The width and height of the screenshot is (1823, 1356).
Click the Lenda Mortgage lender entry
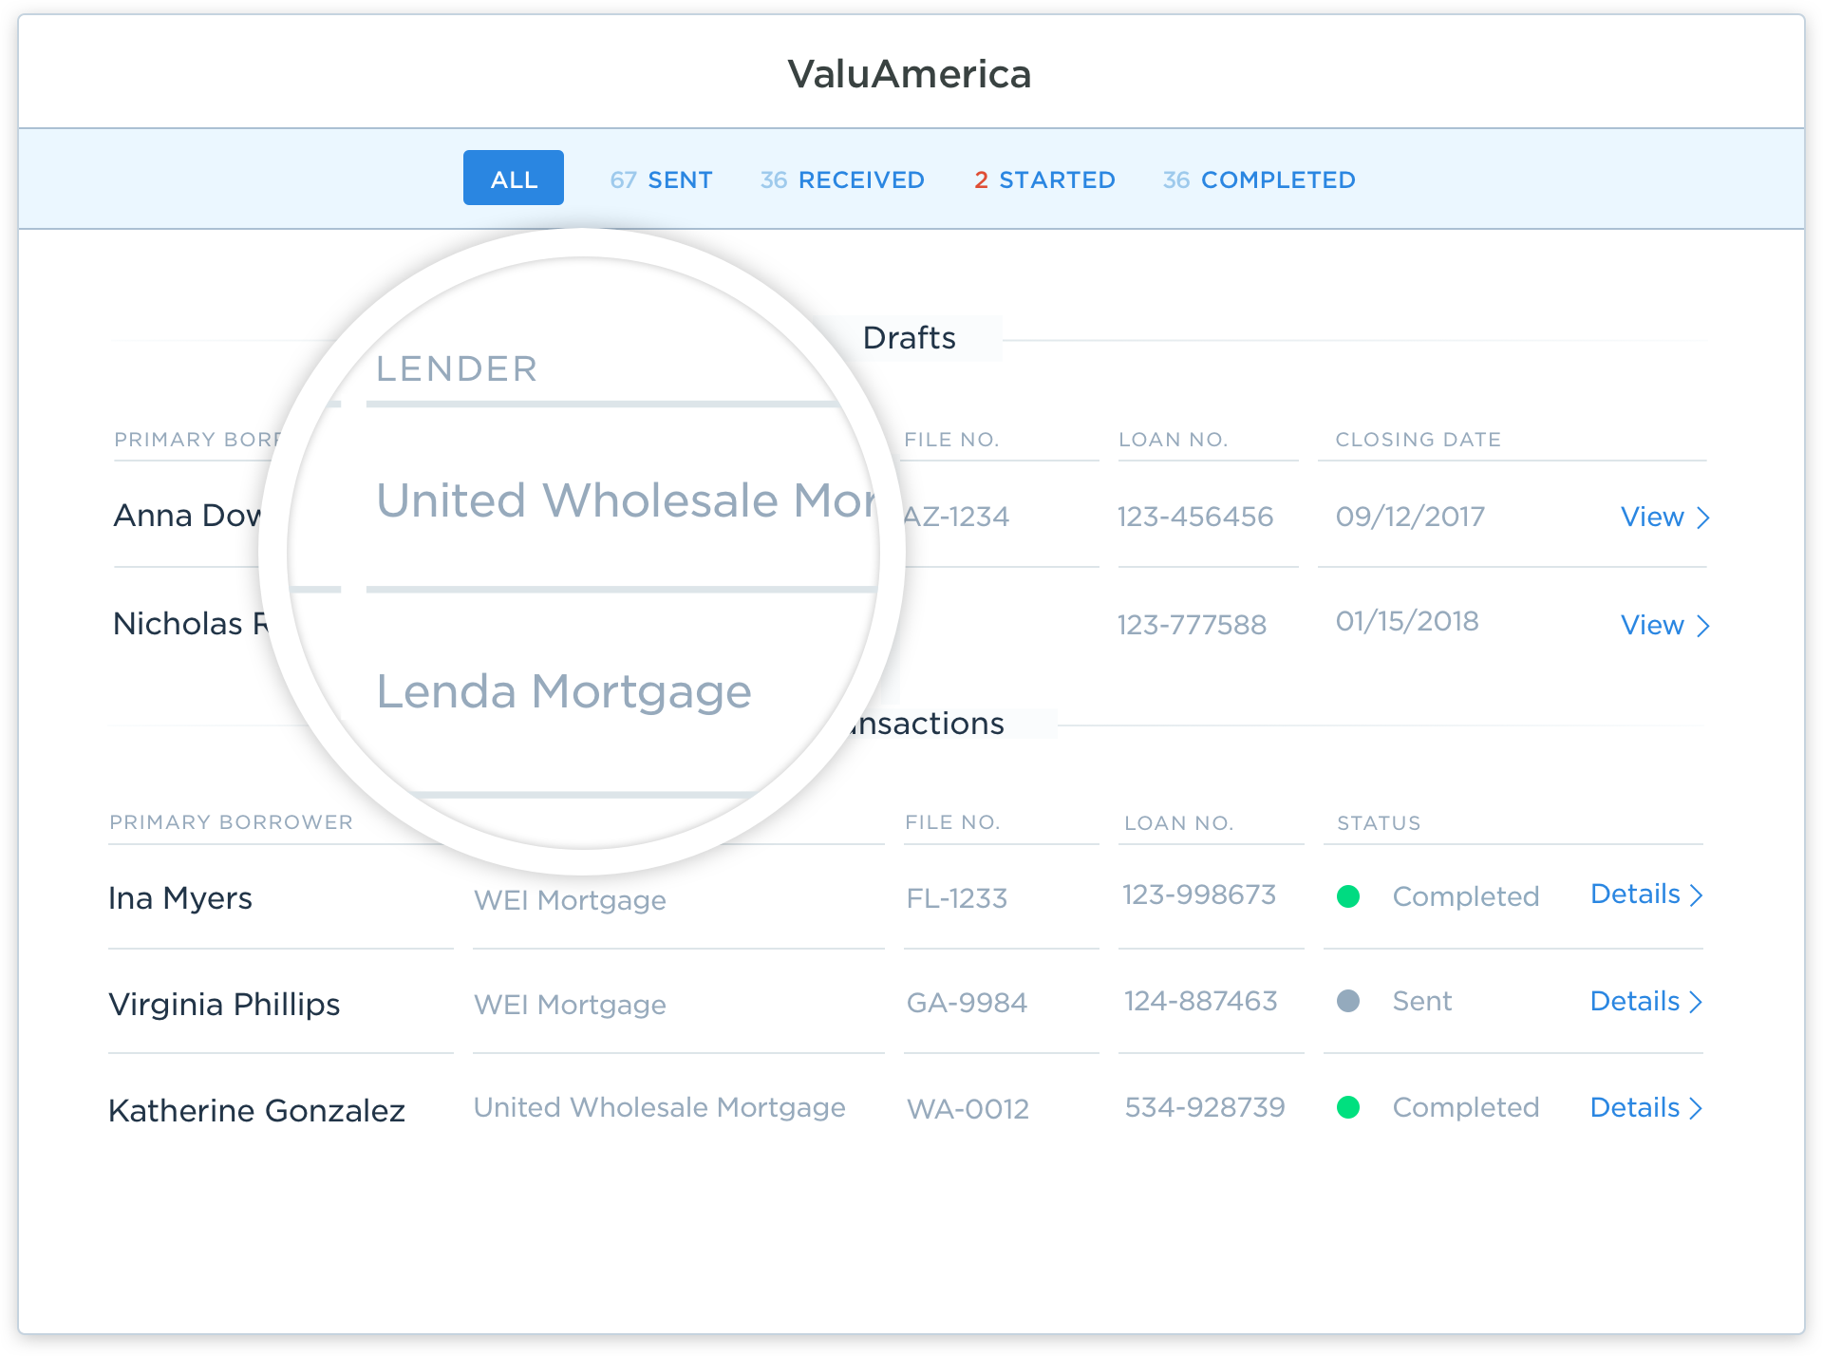[x=564, y=691]
